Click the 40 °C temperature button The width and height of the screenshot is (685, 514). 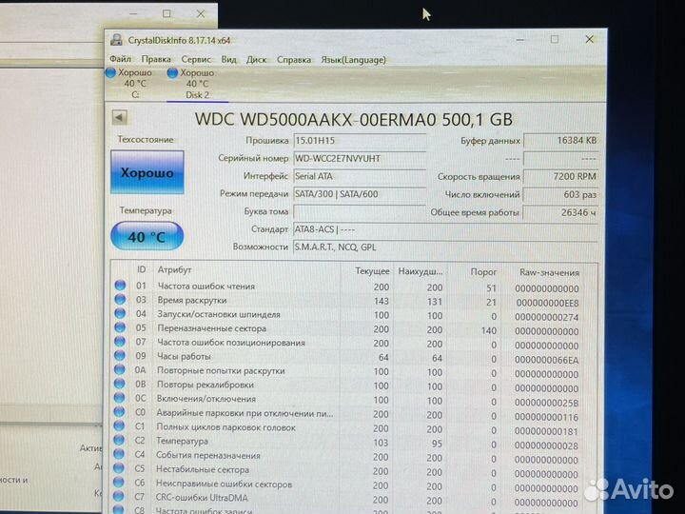point(147,236)
